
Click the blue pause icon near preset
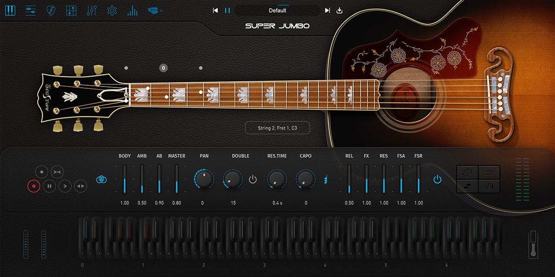point(227,10)
